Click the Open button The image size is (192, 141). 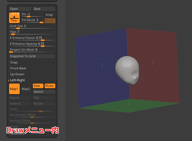pyautogui.click(x=20, y=9)
